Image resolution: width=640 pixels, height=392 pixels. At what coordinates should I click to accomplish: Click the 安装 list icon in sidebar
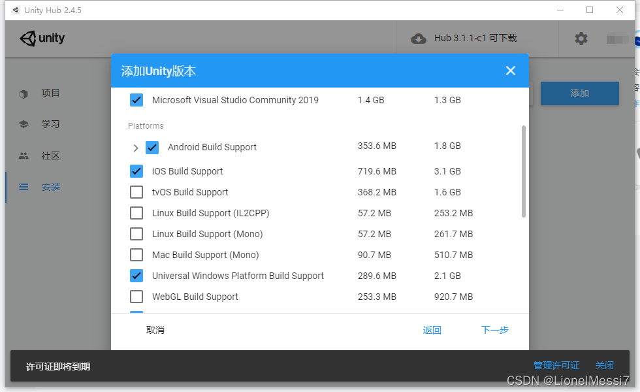24,187
